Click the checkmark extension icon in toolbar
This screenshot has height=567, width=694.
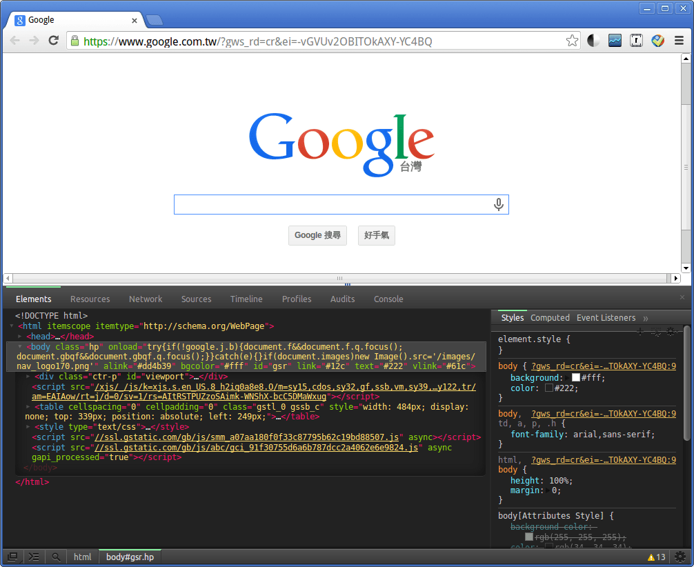(657, 40)
